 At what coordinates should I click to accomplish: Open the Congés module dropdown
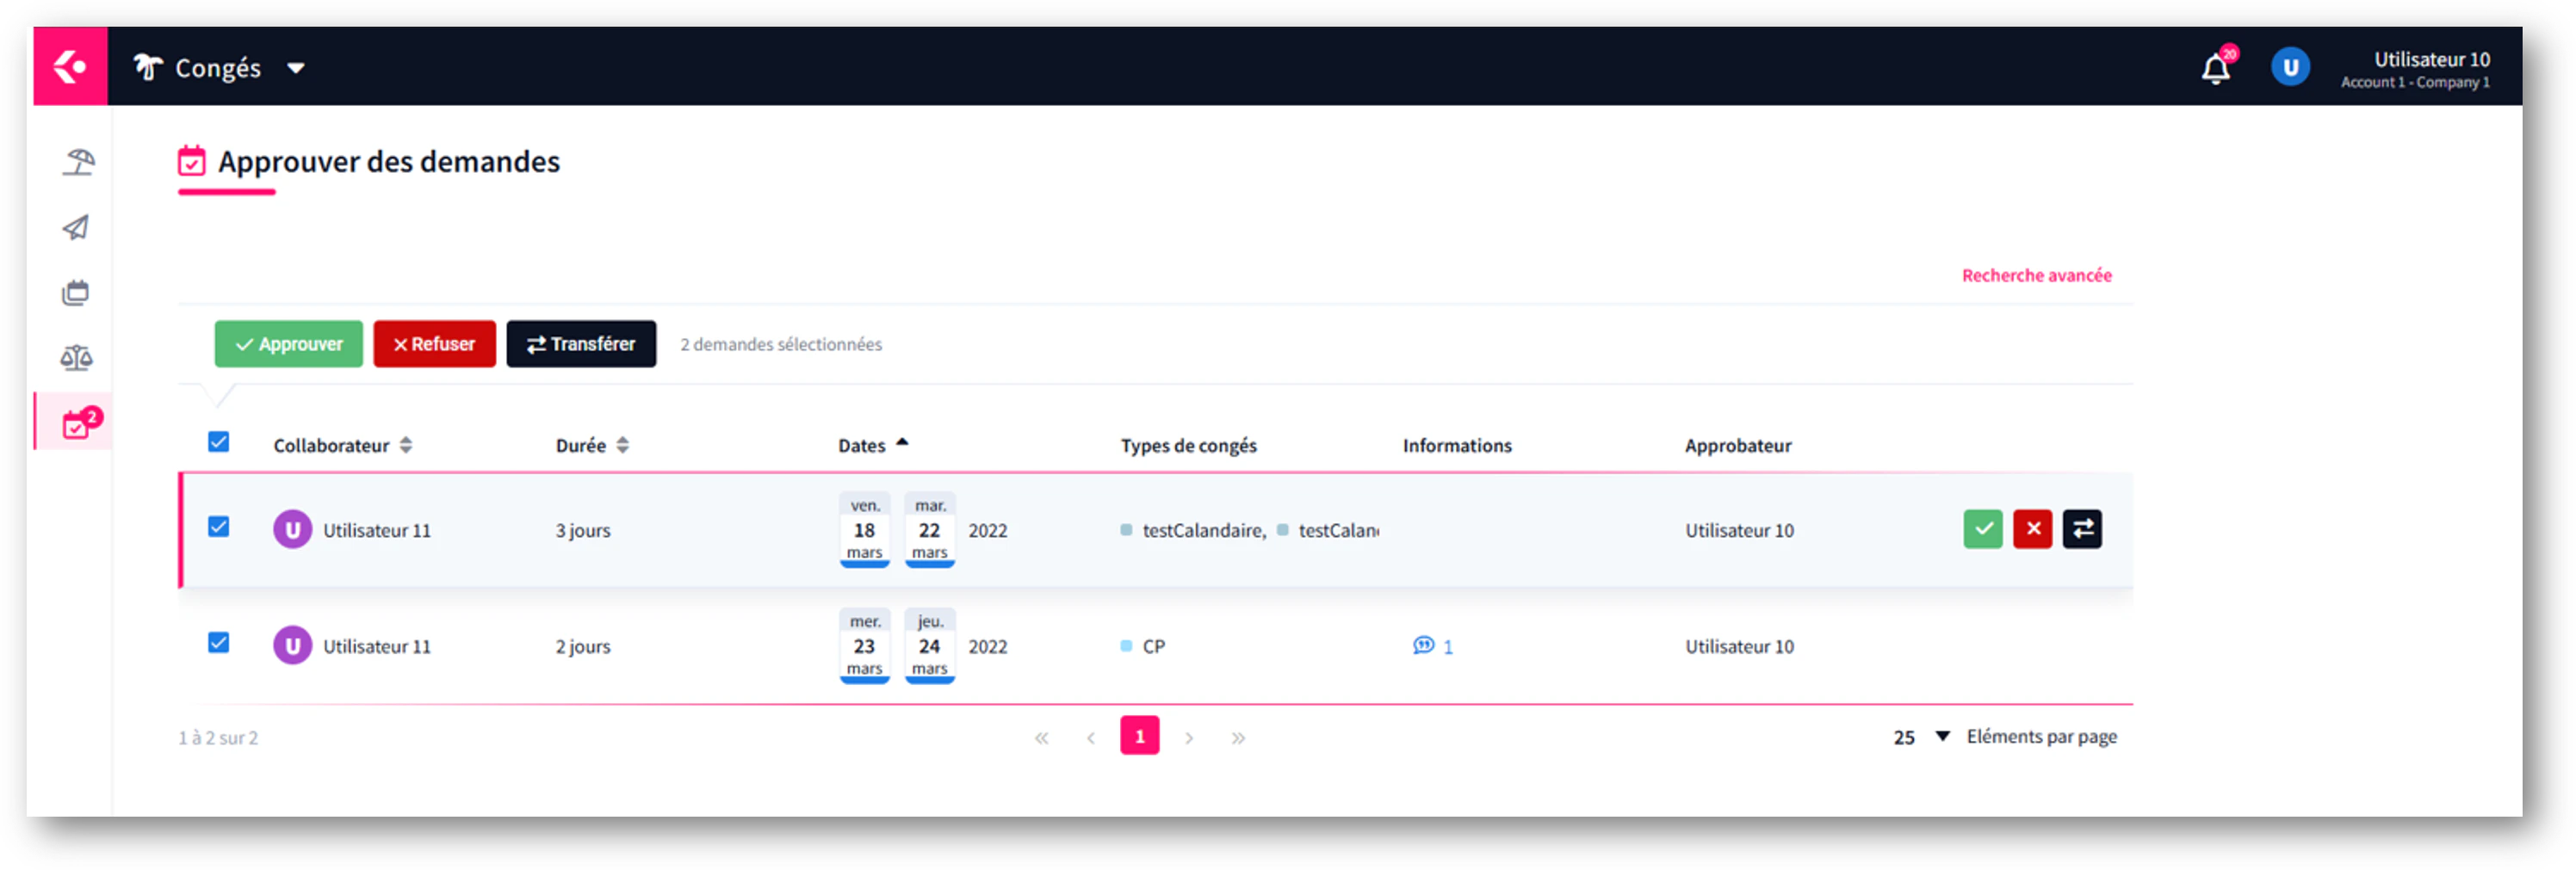(x=296, y=68)
